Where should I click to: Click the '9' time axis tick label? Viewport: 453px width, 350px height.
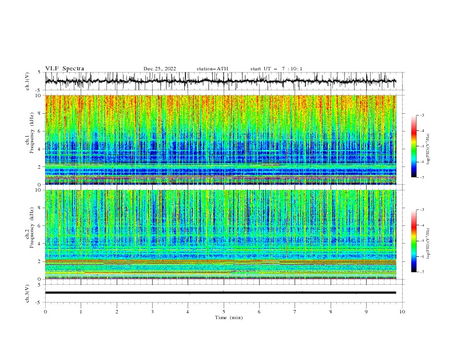click(x=366, y=312)
